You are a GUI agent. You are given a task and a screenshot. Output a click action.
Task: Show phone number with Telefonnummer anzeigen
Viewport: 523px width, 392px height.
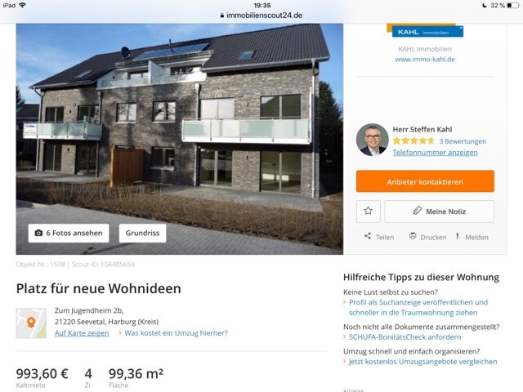pos(435,153)
